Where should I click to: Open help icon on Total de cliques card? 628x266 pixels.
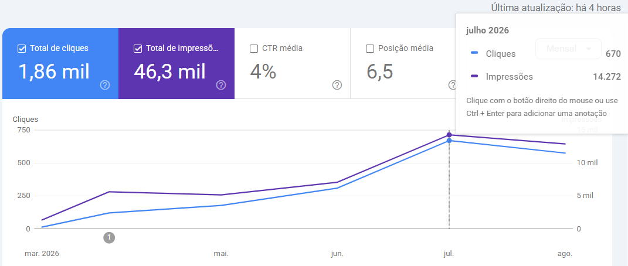(105, 85)
